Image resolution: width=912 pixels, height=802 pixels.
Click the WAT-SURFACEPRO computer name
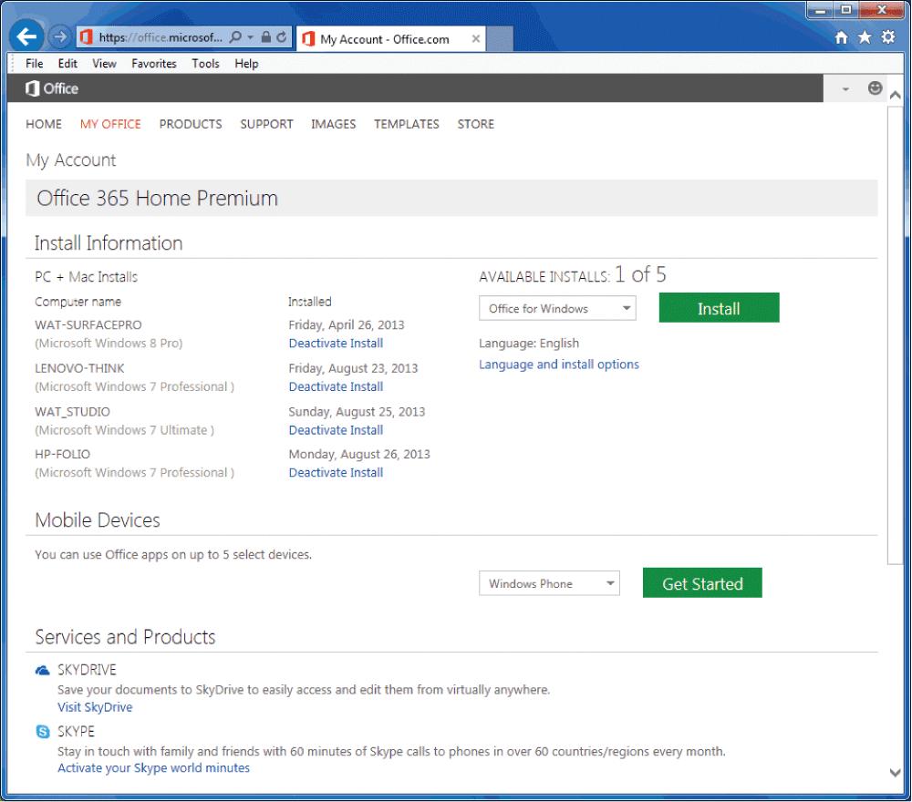(88, 324)
